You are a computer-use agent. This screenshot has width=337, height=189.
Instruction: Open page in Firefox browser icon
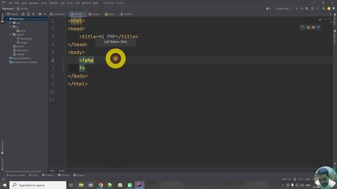tap(313, 27)
